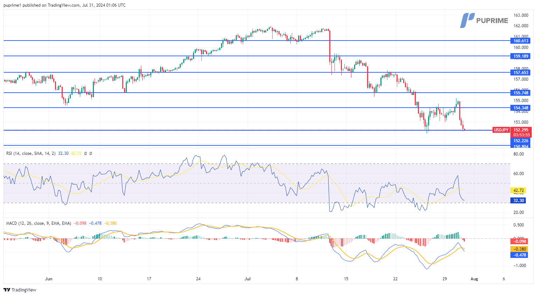Click the orange -0.380 value in MACD legend
The height and width of the screenshot is (296, 537).
[x=110, y=223]
